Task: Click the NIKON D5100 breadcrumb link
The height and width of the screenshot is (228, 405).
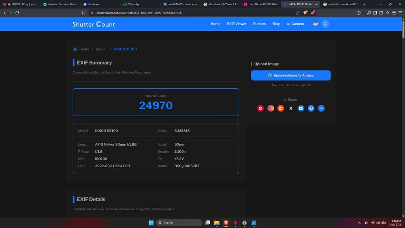Action: 125,49
